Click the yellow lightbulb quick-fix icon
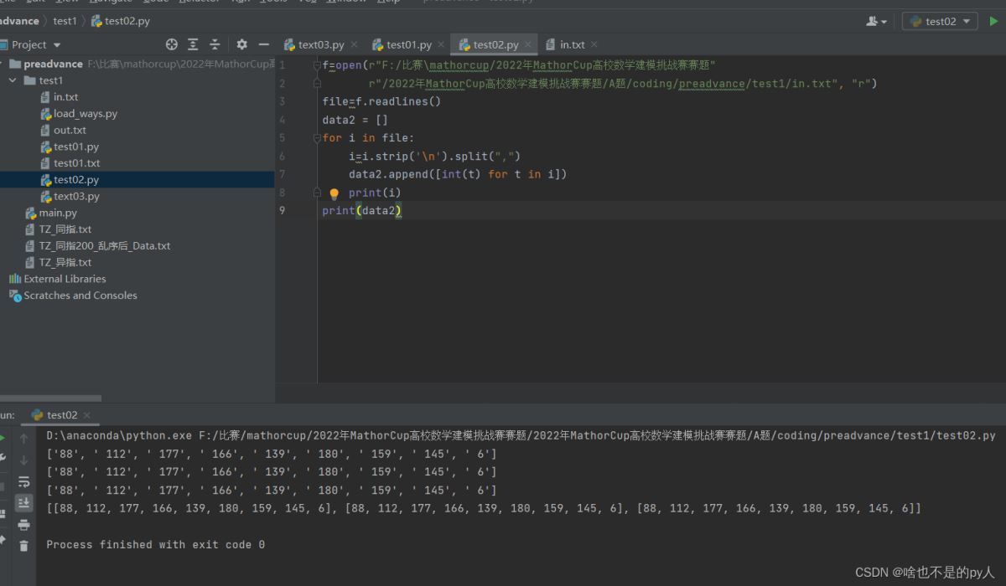Viewport: 1006px width, 586px height. tap(334, 193)
